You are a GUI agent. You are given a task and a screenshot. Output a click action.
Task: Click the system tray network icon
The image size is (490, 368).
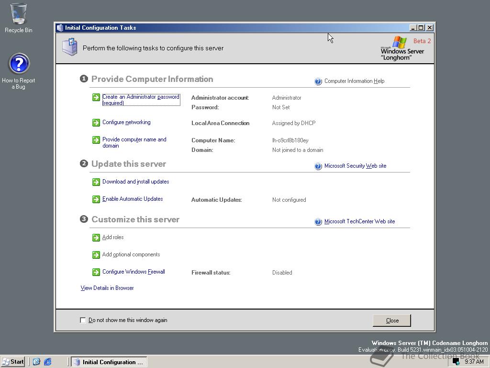tap(456, 362)
